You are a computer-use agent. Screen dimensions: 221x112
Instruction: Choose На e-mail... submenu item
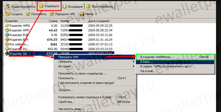point(175,71)
